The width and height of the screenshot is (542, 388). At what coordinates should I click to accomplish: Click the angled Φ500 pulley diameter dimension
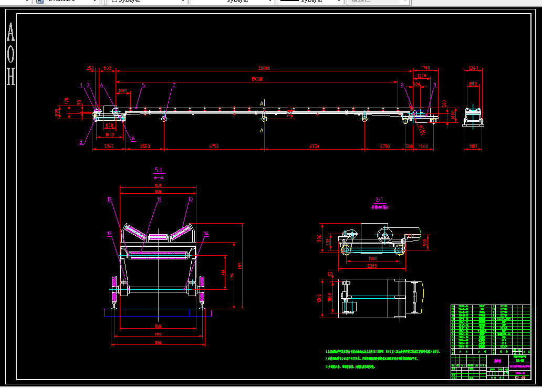[x=422, y=130]
